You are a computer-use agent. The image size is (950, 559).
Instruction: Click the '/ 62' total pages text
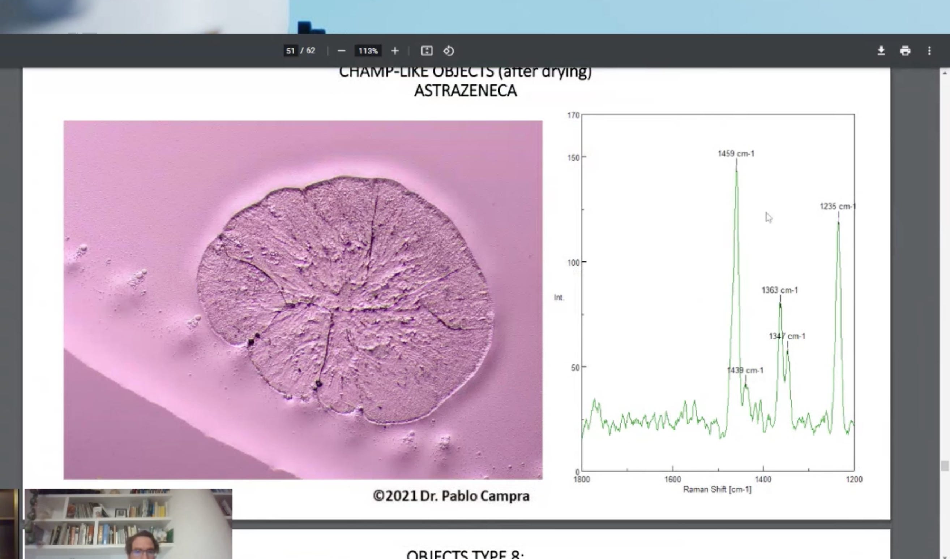point(308,51)
